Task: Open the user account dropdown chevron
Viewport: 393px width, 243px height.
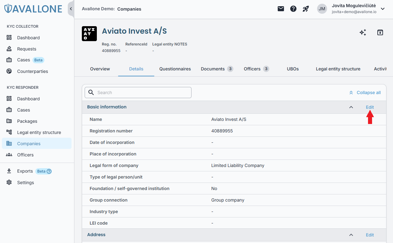Action: point(383,9)
